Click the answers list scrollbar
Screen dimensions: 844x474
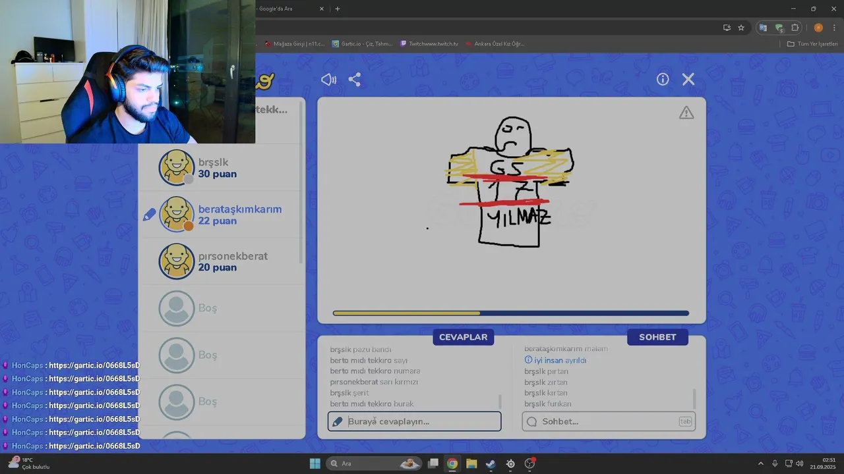[499, 401]
